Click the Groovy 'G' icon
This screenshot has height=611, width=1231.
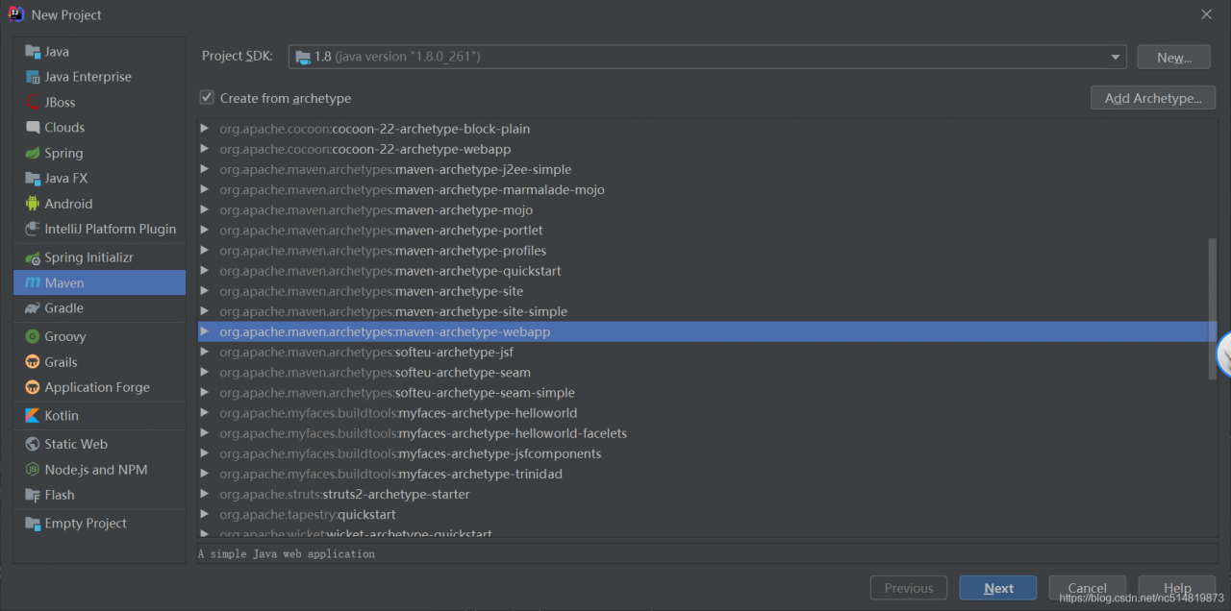click(x=33, y=337)
